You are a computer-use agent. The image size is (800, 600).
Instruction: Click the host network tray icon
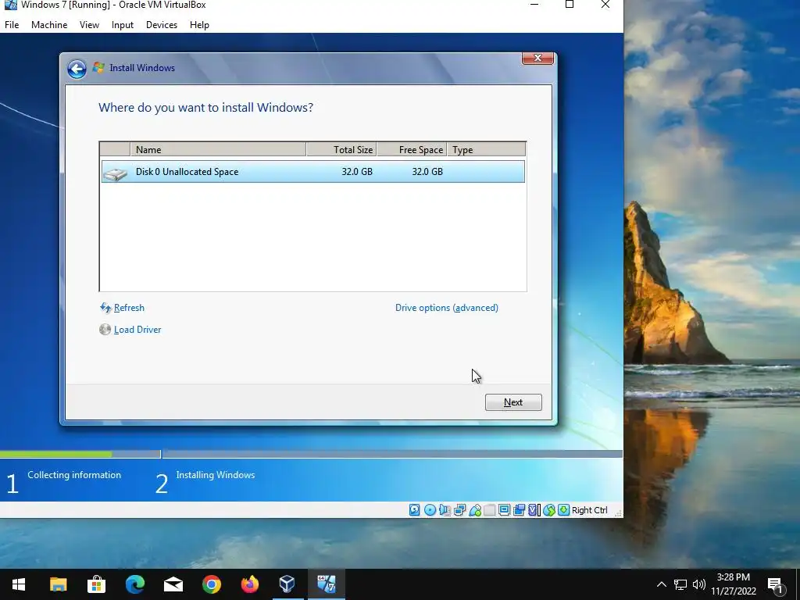680,584
